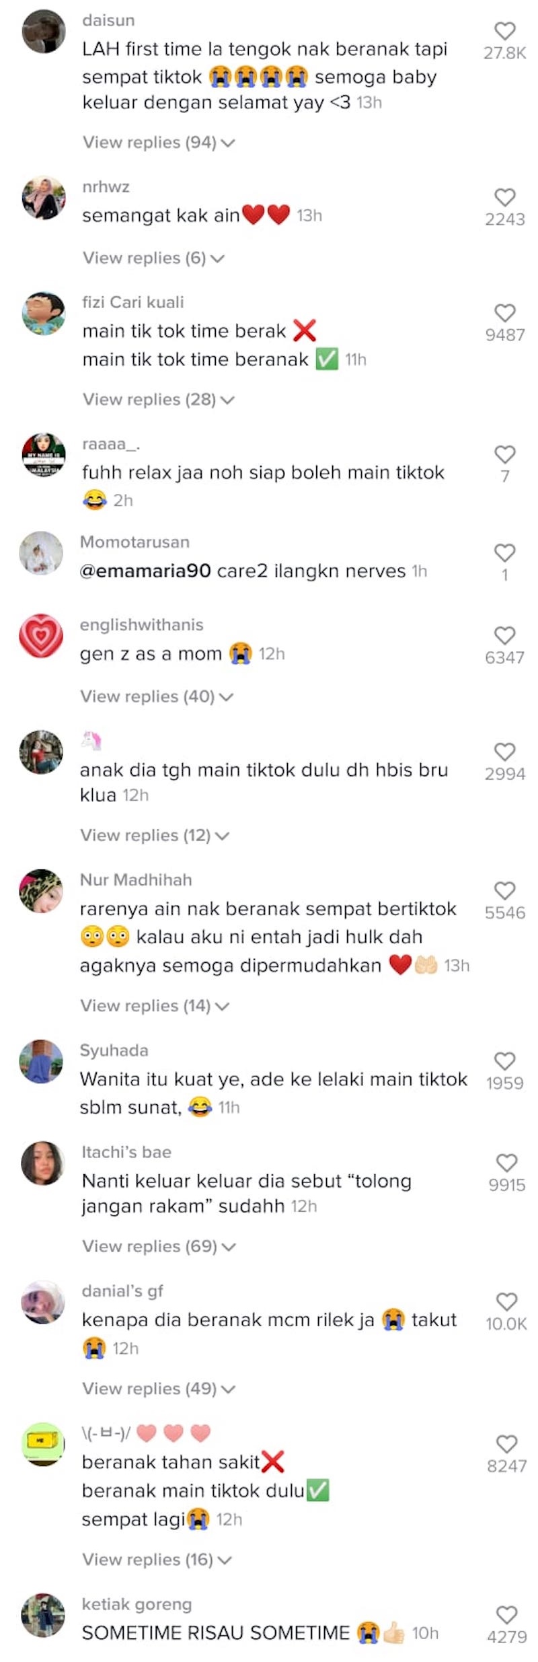Screen dimensions: 538x1662
Task: Open Nur Madhihah's username profile
Action: pos(136,879)
